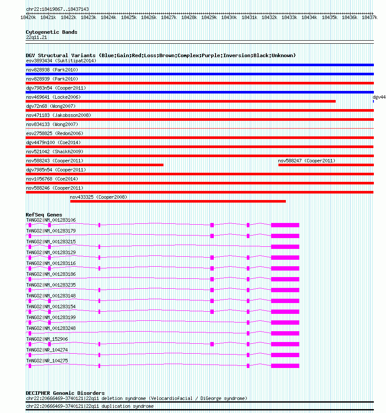The width and height of the screenshot is (386, 413).
Task: Click the 18437k ruler position label
Action: point(370,17)
